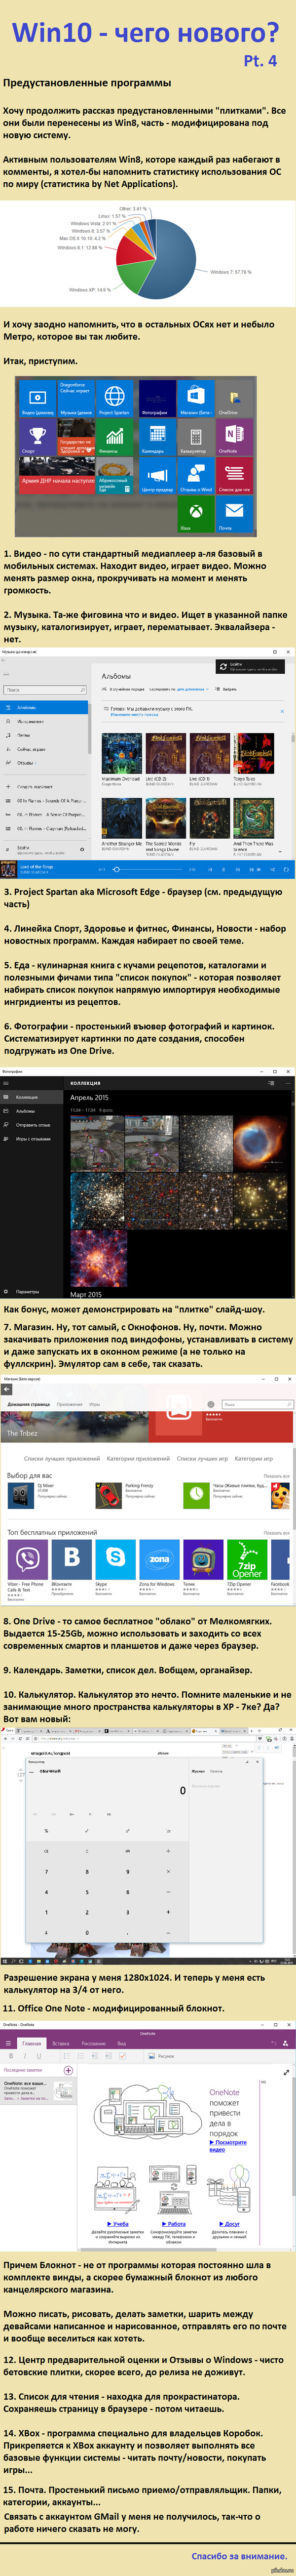Image resolution: width=296 pixels, height=2576 pixels.
Task: Open the Видео tile in Start menu
Action: click(37, 399)
